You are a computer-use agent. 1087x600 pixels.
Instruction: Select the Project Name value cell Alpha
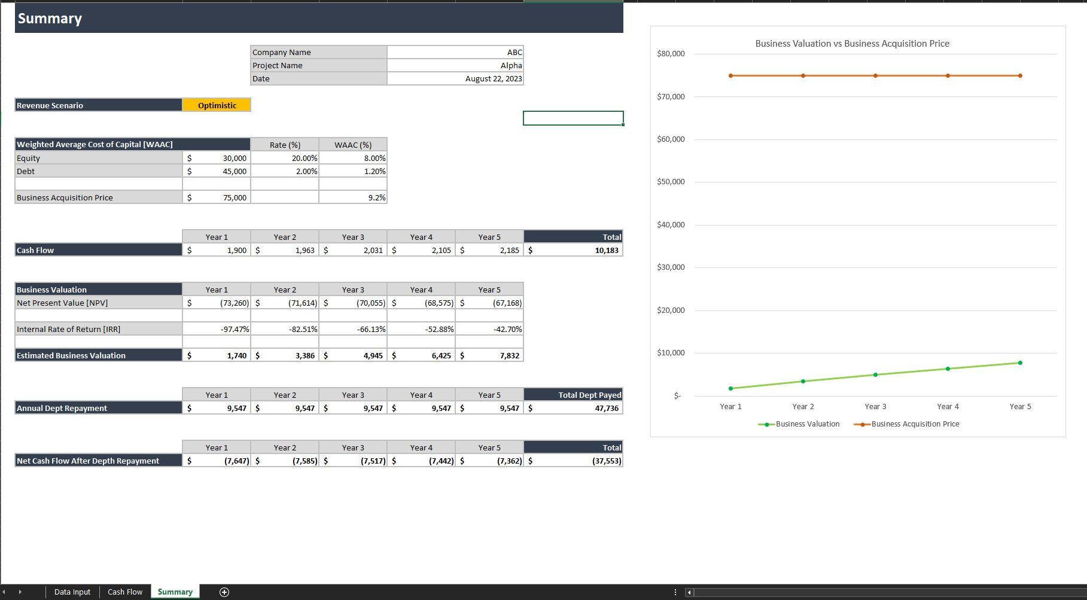[x=455, y=66]
